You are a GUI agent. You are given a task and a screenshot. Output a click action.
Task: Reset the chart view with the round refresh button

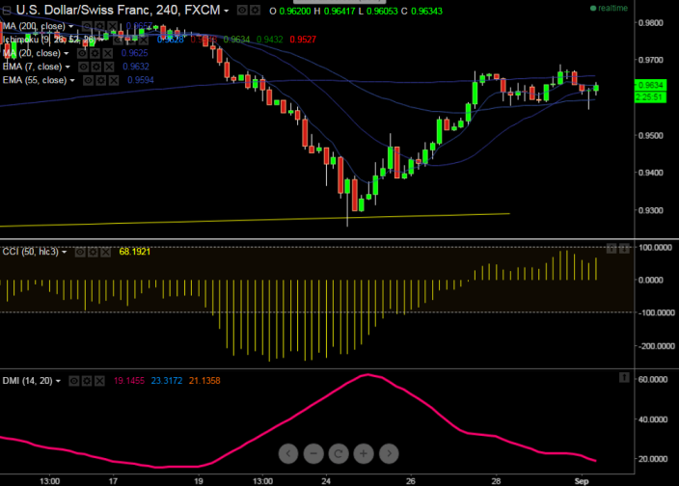(x=339, y=453)
